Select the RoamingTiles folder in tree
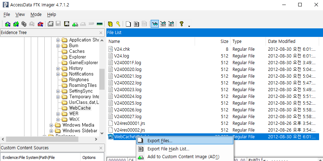Viewport: 323px width, 161px height. (83, 85)
